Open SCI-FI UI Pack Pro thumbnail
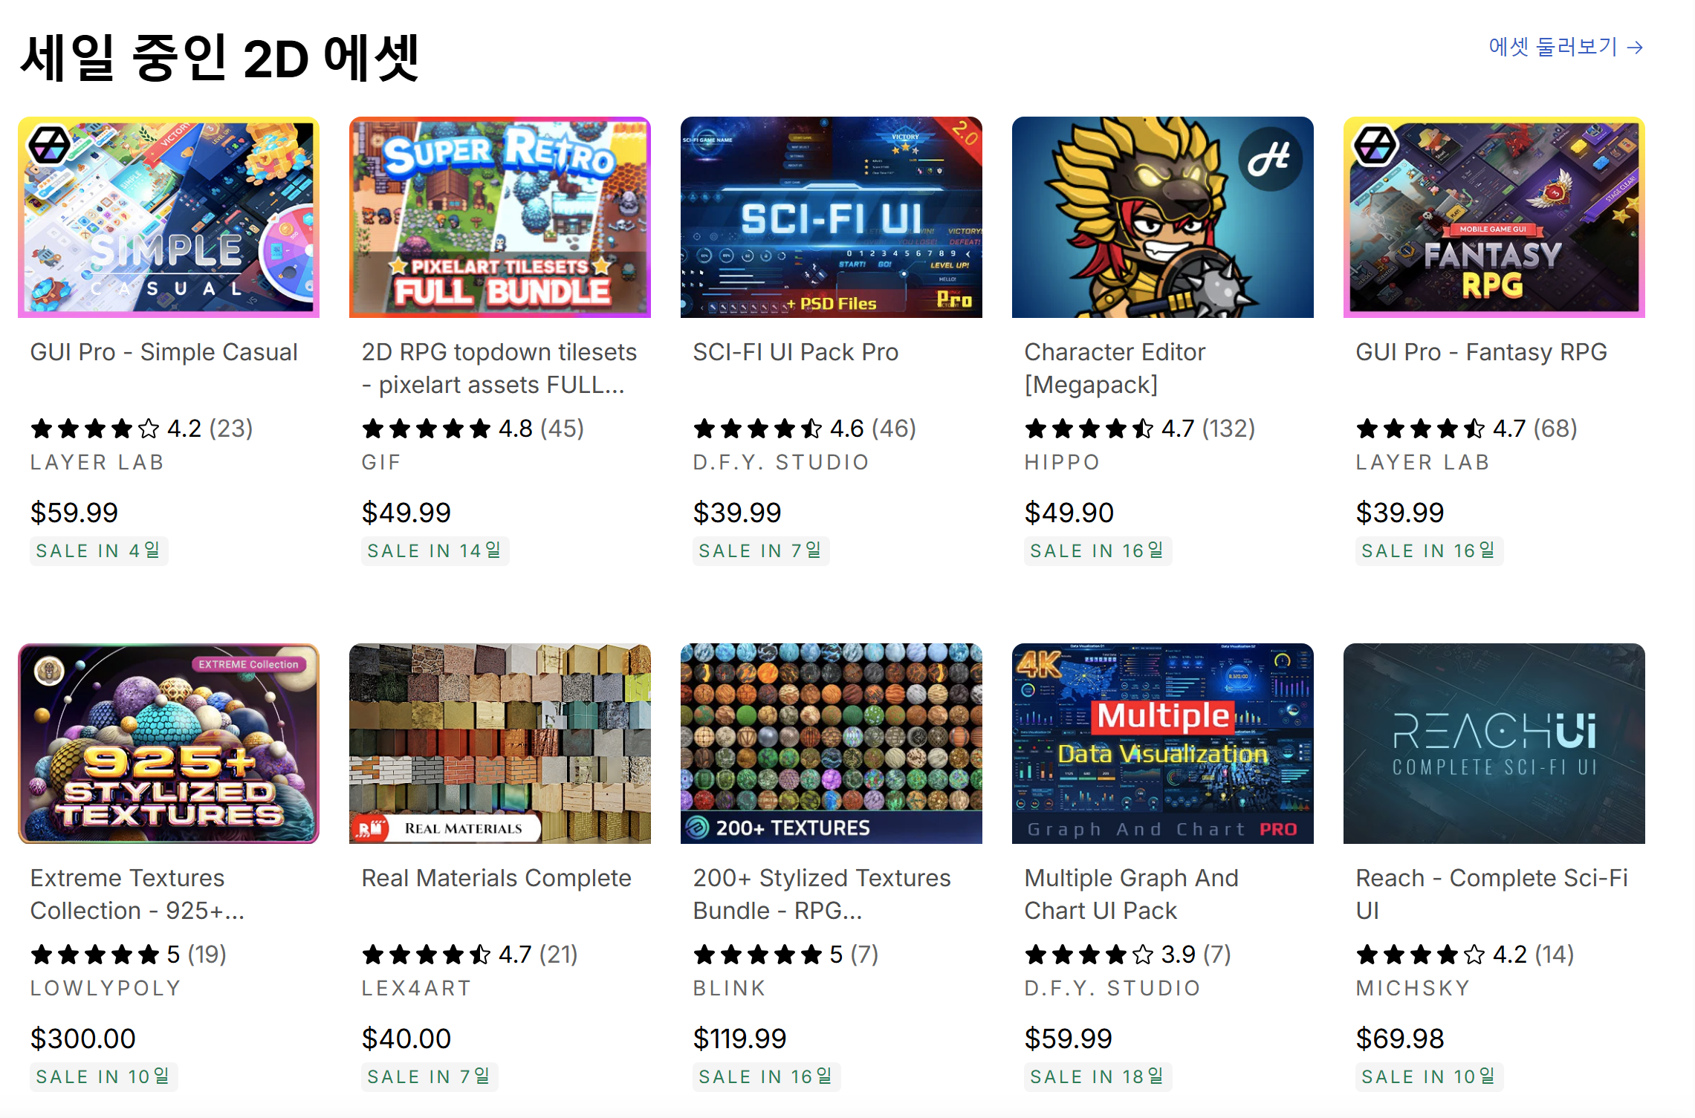The image size is (1695, 1118). [832, 217]
